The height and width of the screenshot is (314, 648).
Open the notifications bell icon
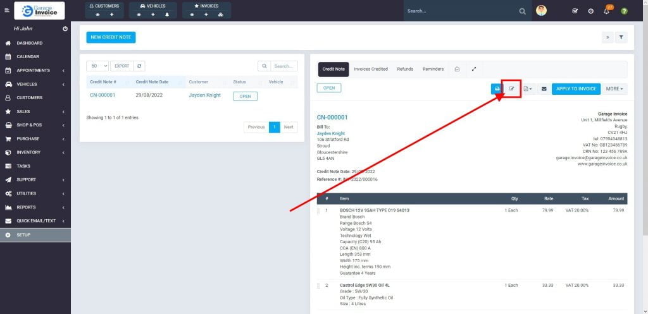pyautogui.click(x=606, y=11)
